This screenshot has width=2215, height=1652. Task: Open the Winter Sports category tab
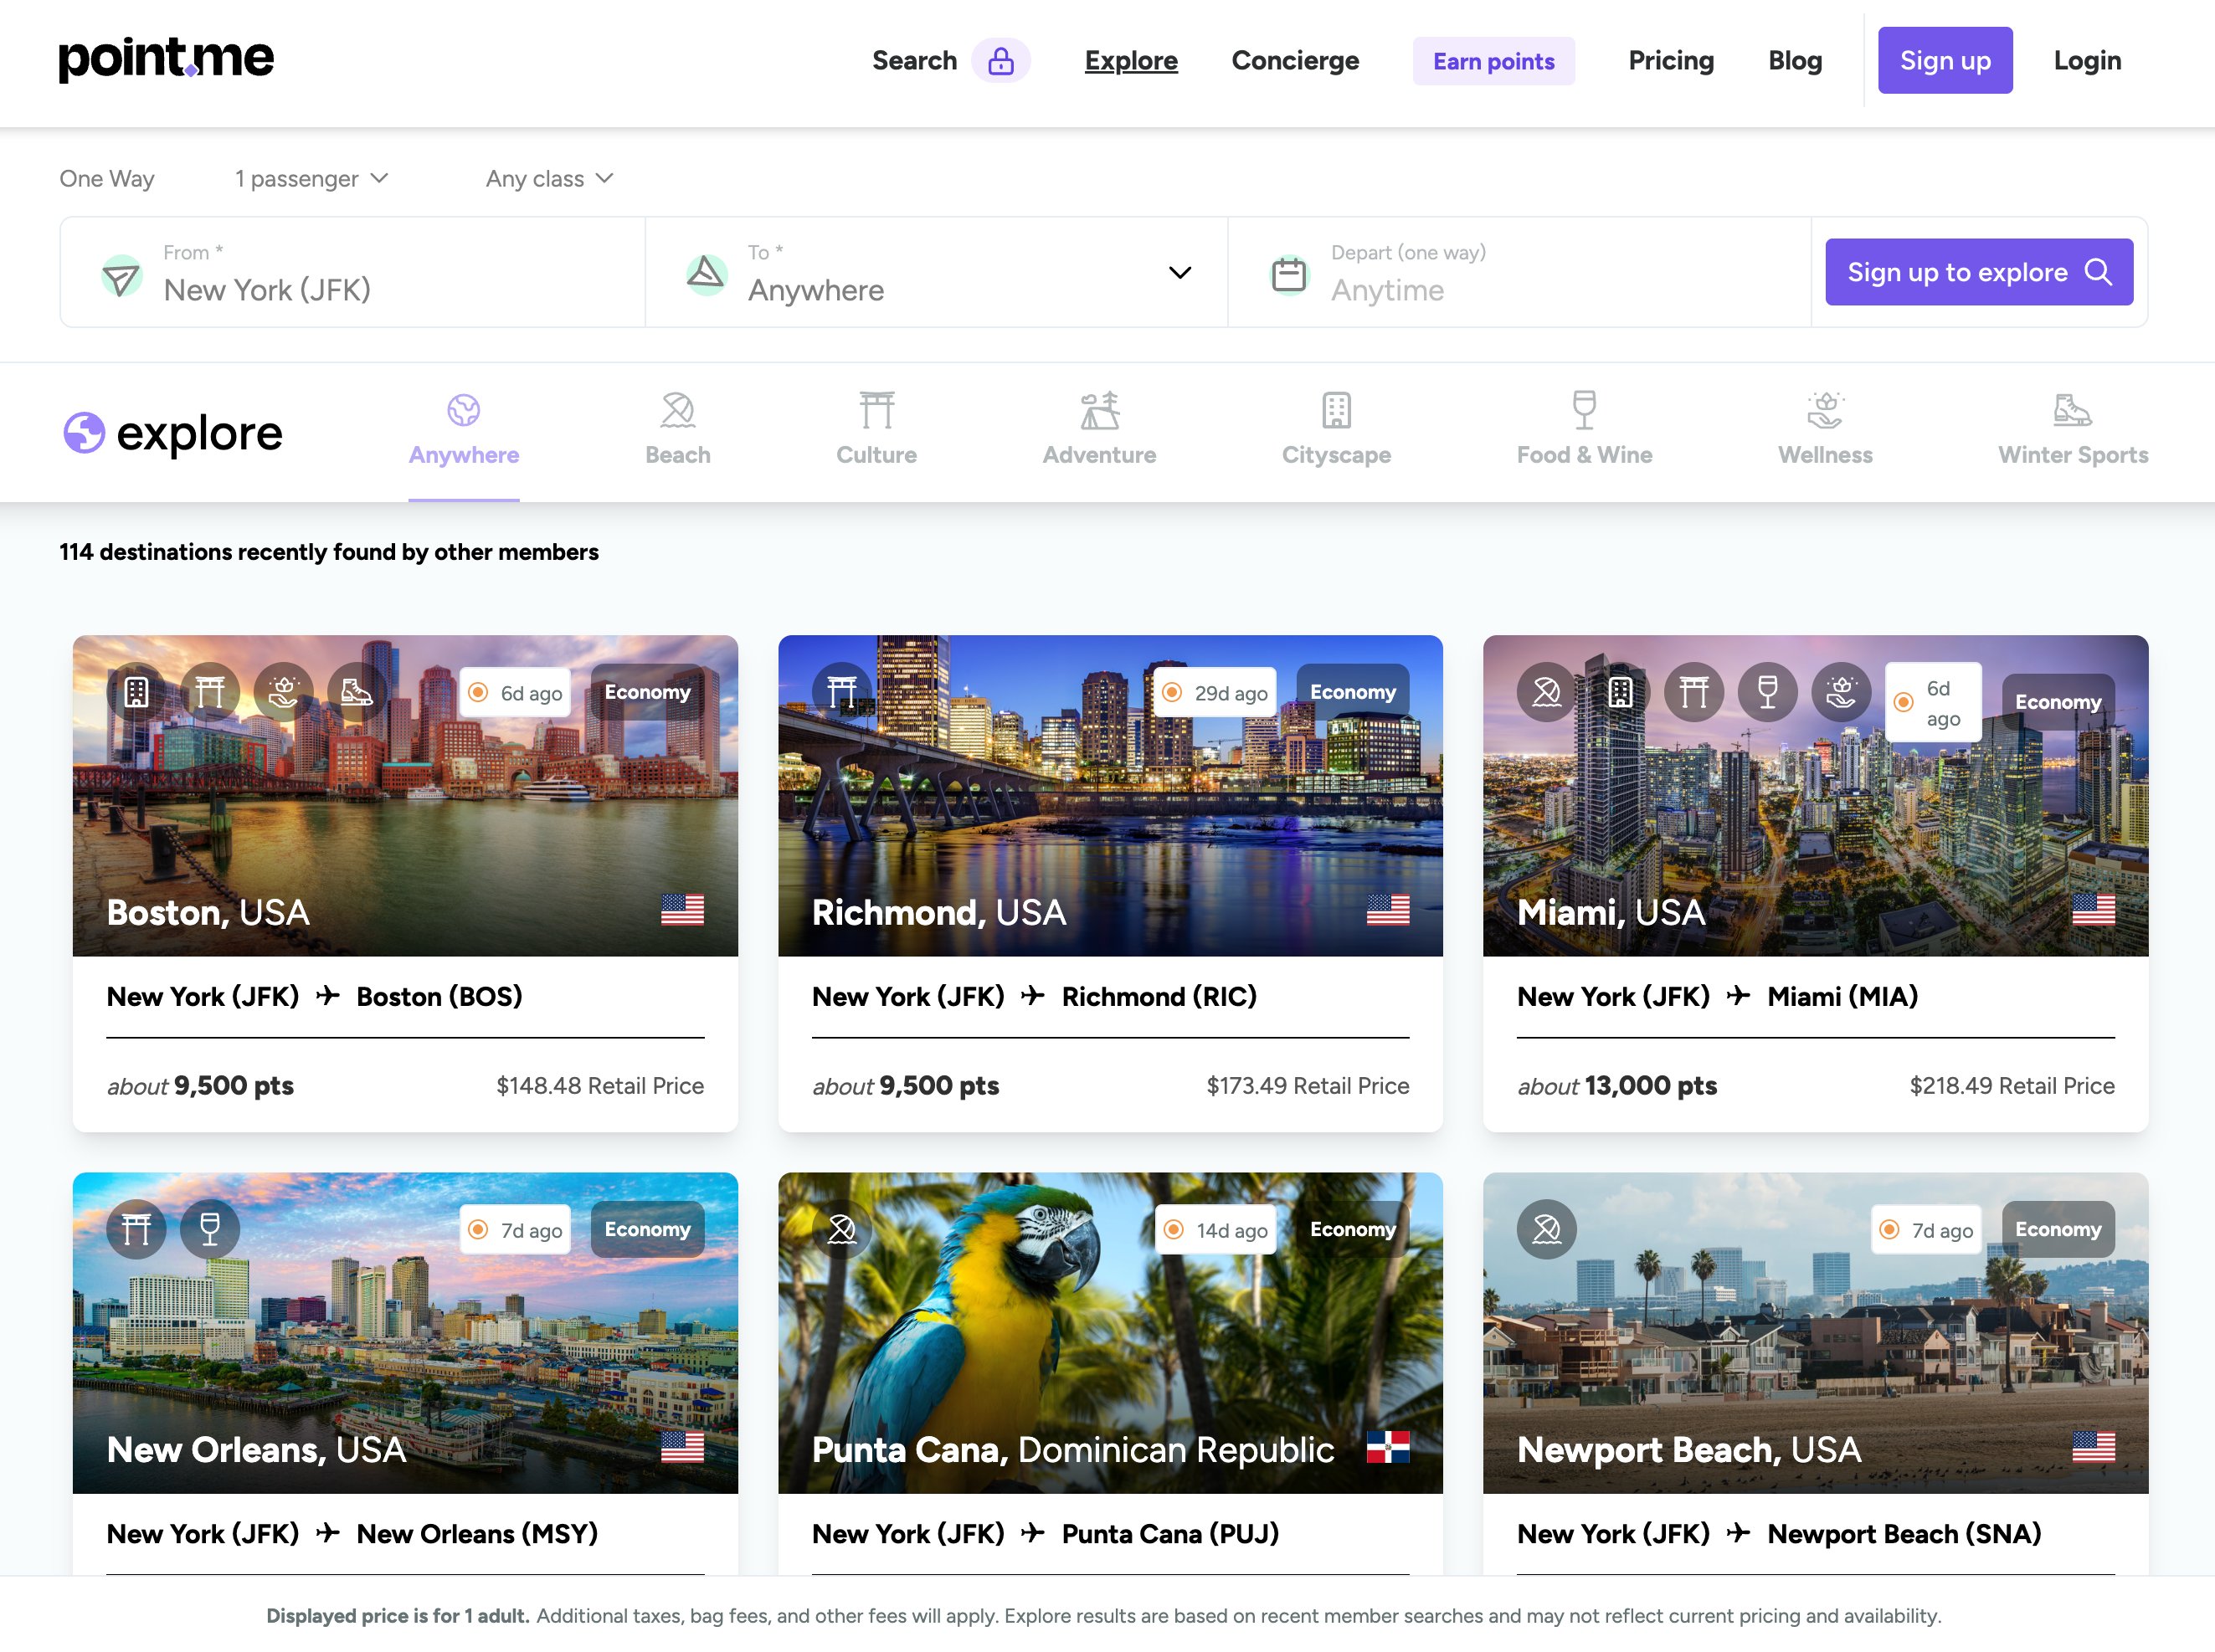(2072, 430)
